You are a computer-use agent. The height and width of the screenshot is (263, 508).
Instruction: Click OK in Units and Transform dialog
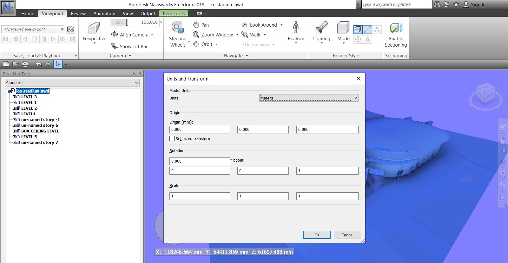coord(317,235)
